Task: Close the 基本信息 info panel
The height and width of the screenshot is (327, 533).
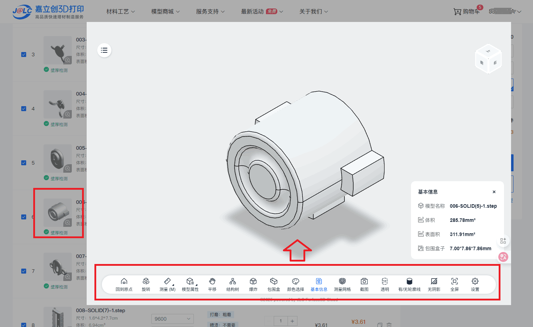Action: [x=494, y=192]
